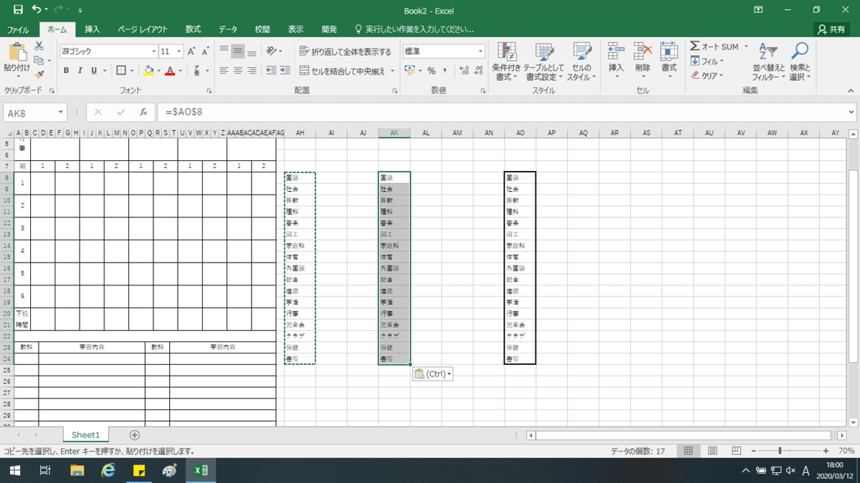860x483 pixels.
Task: Open セルを結合して中央揃え dropdown arrow
Action: (391, 71)
